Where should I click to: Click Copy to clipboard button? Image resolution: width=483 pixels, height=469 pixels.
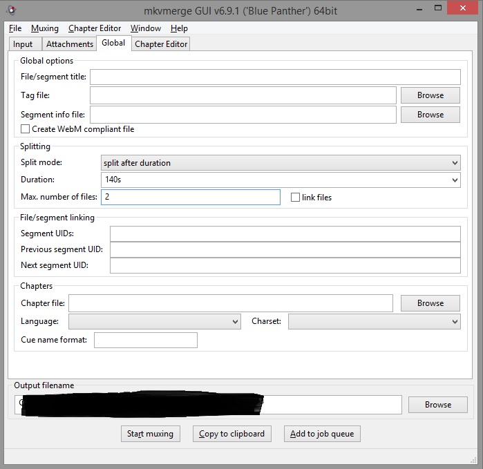click(x=232, y=434)
